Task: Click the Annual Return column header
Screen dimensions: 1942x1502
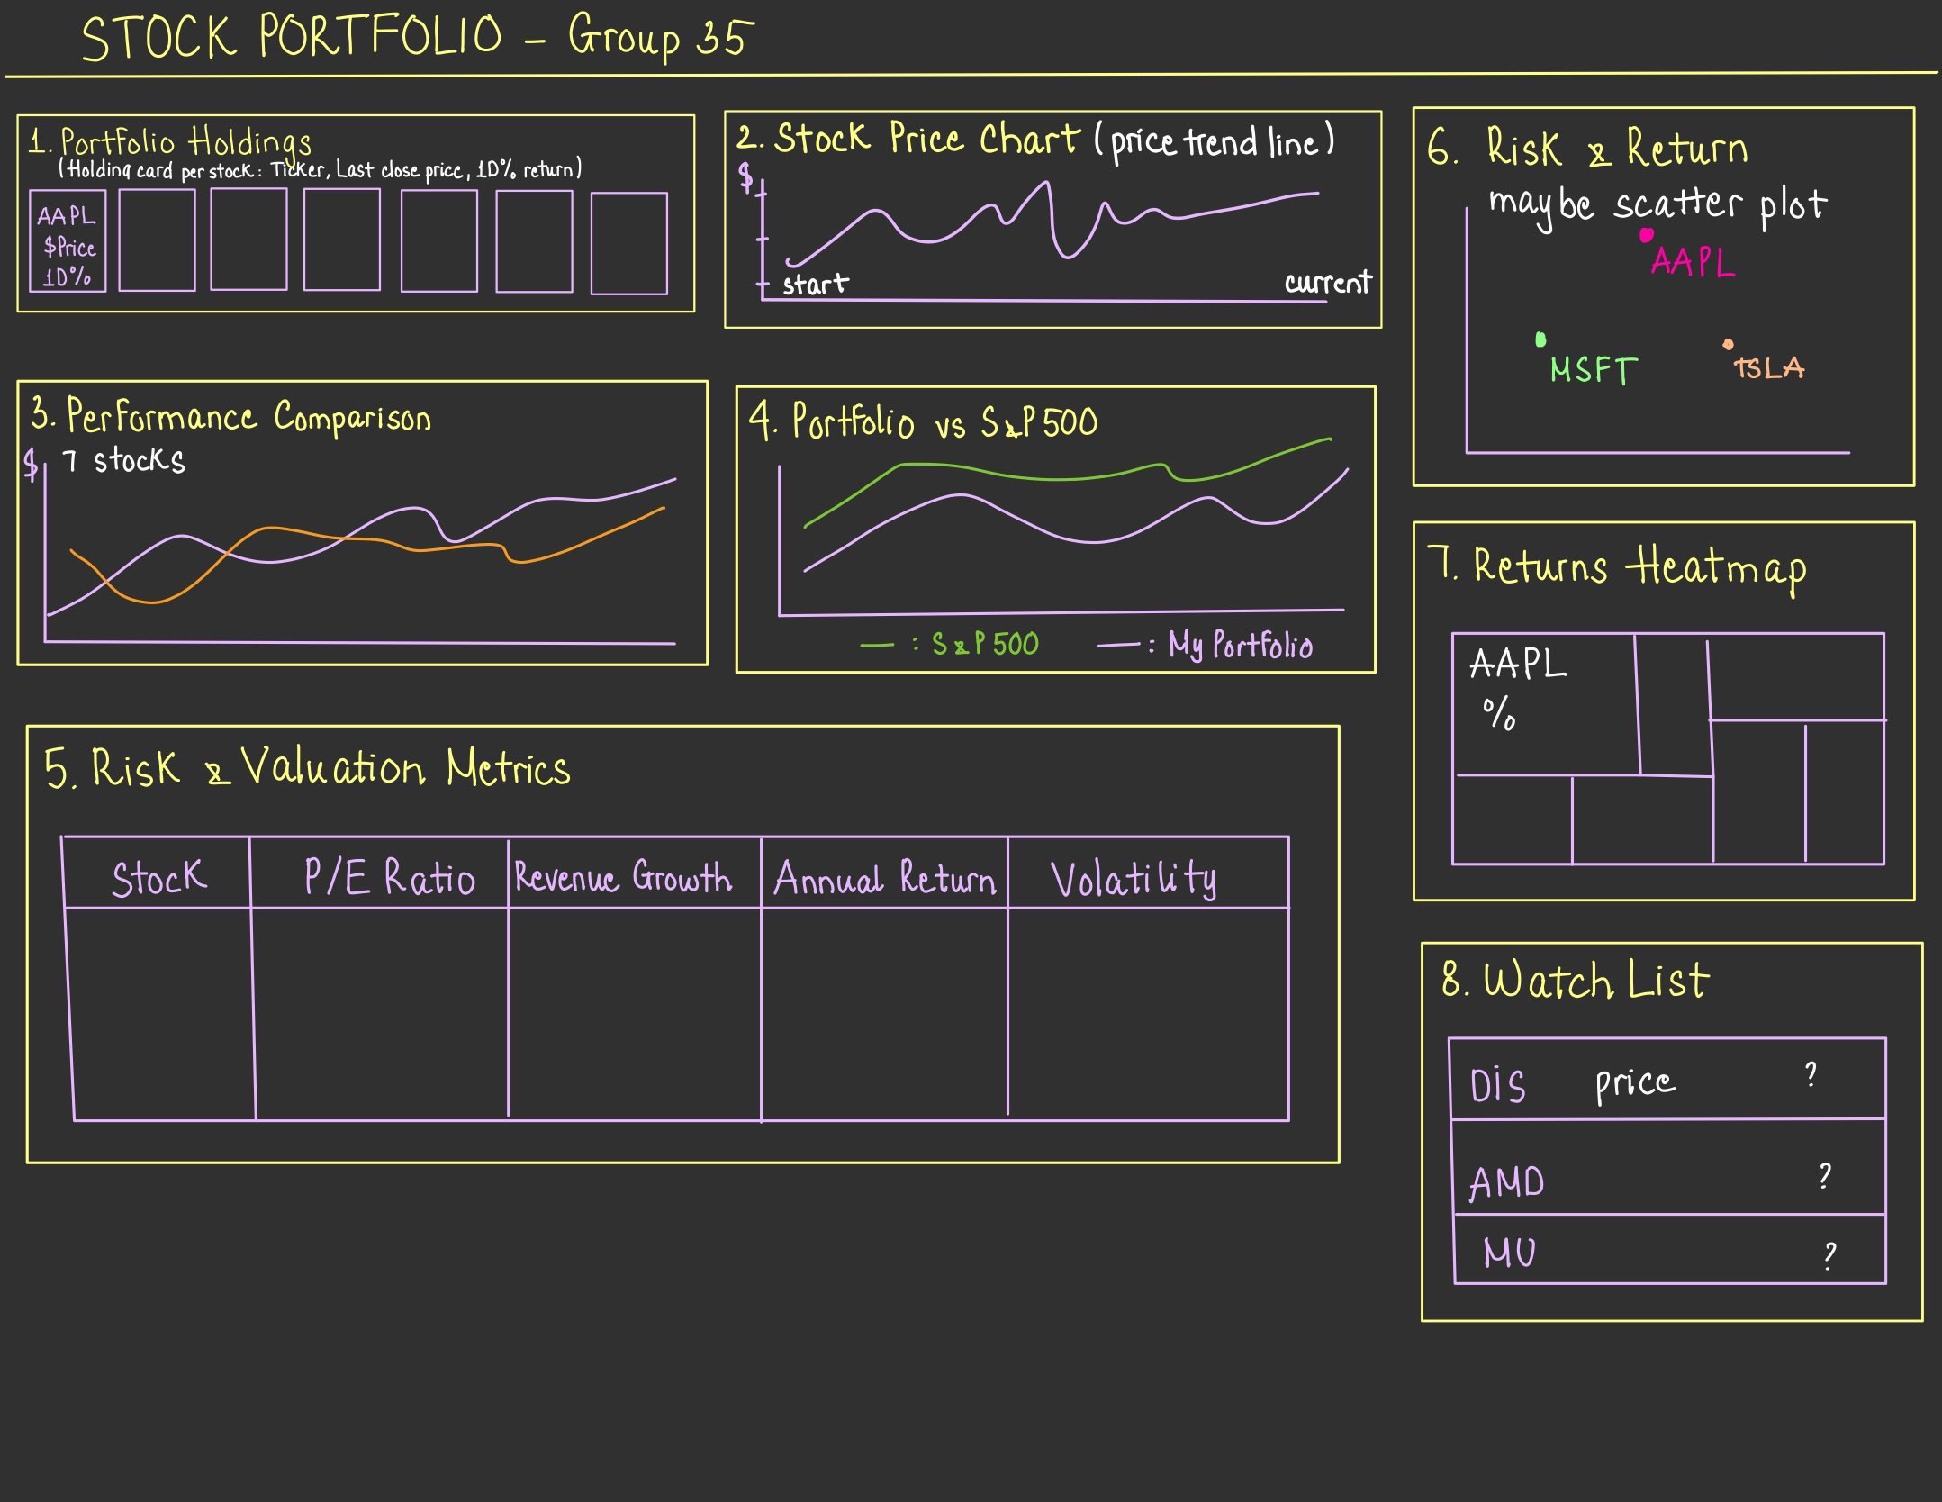Action: (x=884, y=878)
